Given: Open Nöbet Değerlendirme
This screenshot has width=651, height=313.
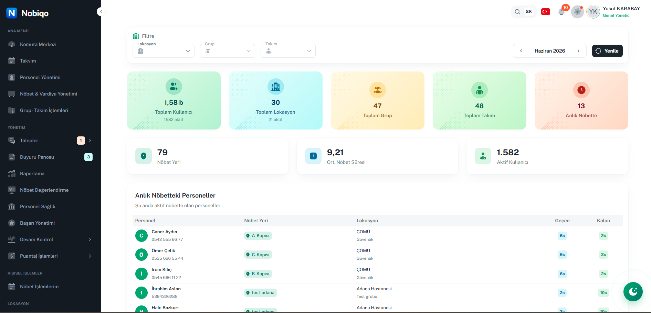Looking at the screenshot, I should point(51,190).
